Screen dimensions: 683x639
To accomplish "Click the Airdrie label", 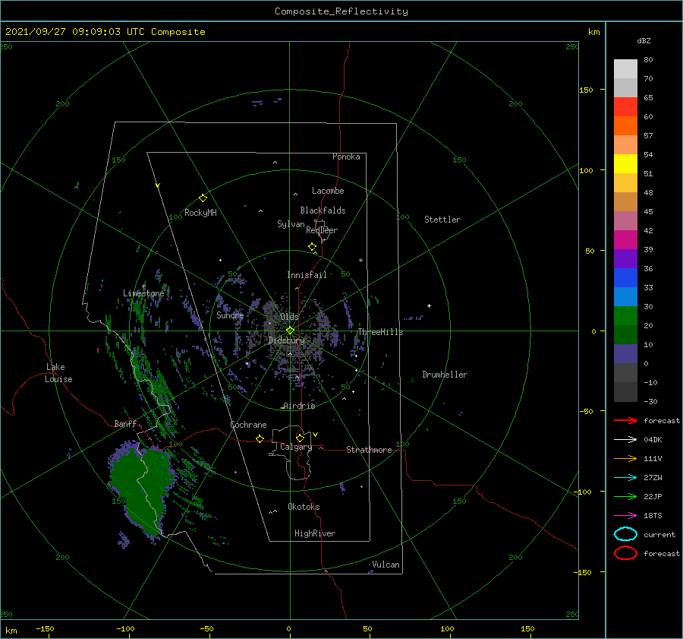I will click(299, 406).
